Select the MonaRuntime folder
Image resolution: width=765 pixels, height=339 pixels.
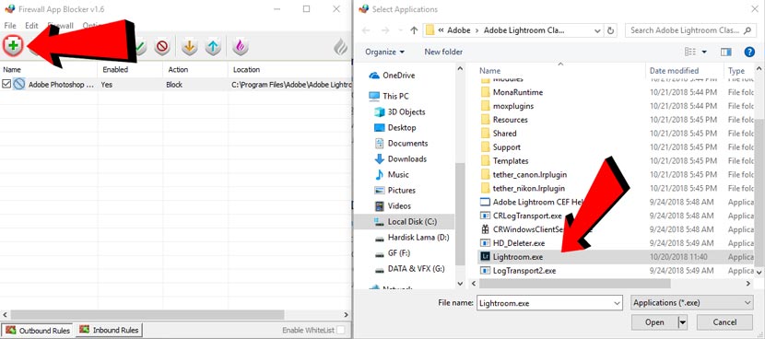click(518, 92)
